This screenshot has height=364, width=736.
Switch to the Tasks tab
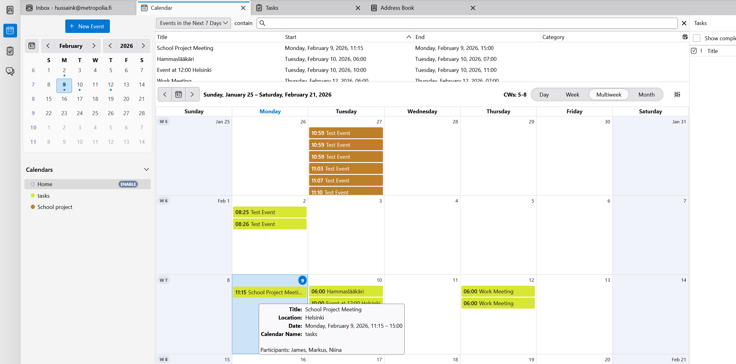coord(272,8)
